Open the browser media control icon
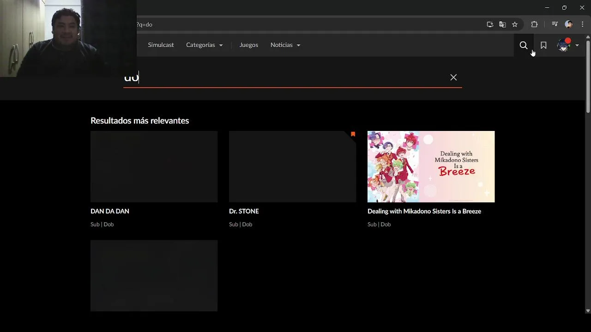Viewport: 591px width, 332px height. coord(555,24)
